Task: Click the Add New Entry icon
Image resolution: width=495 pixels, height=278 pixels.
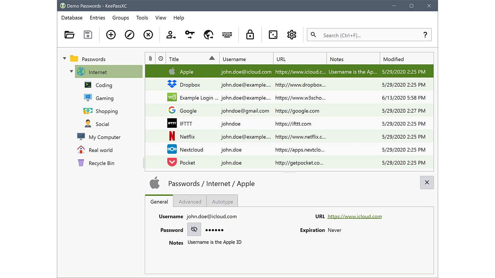Action: click(x=111, y=35)
